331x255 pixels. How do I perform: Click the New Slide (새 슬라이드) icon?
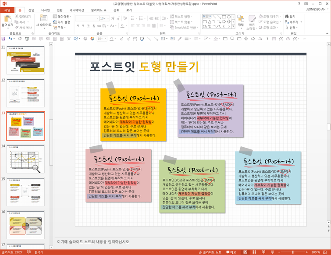tap(43, 18)
